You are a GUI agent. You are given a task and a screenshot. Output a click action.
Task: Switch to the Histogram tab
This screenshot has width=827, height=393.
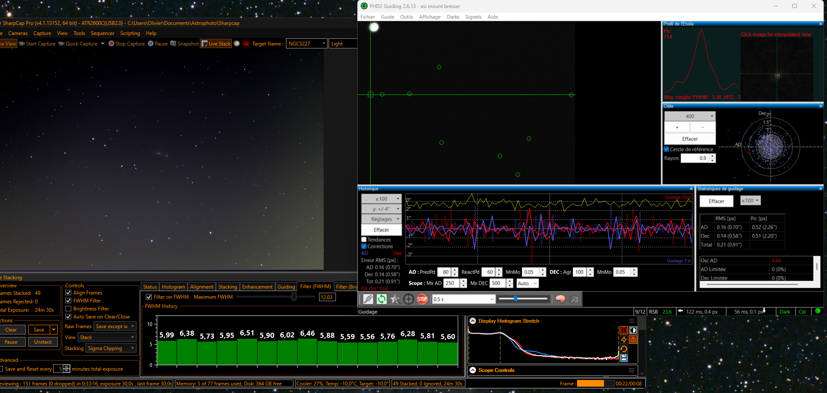click(x=173, y=287)
